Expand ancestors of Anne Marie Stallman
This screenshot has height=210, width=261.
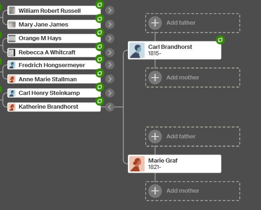(110, 79)
